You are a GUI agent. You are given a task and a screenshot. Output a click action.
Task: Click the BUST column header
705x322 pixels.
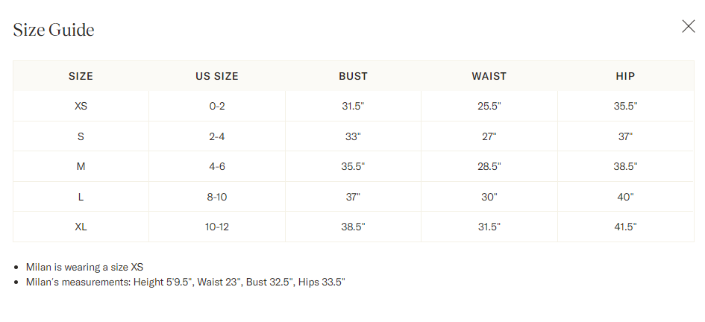tap(353, 76)
